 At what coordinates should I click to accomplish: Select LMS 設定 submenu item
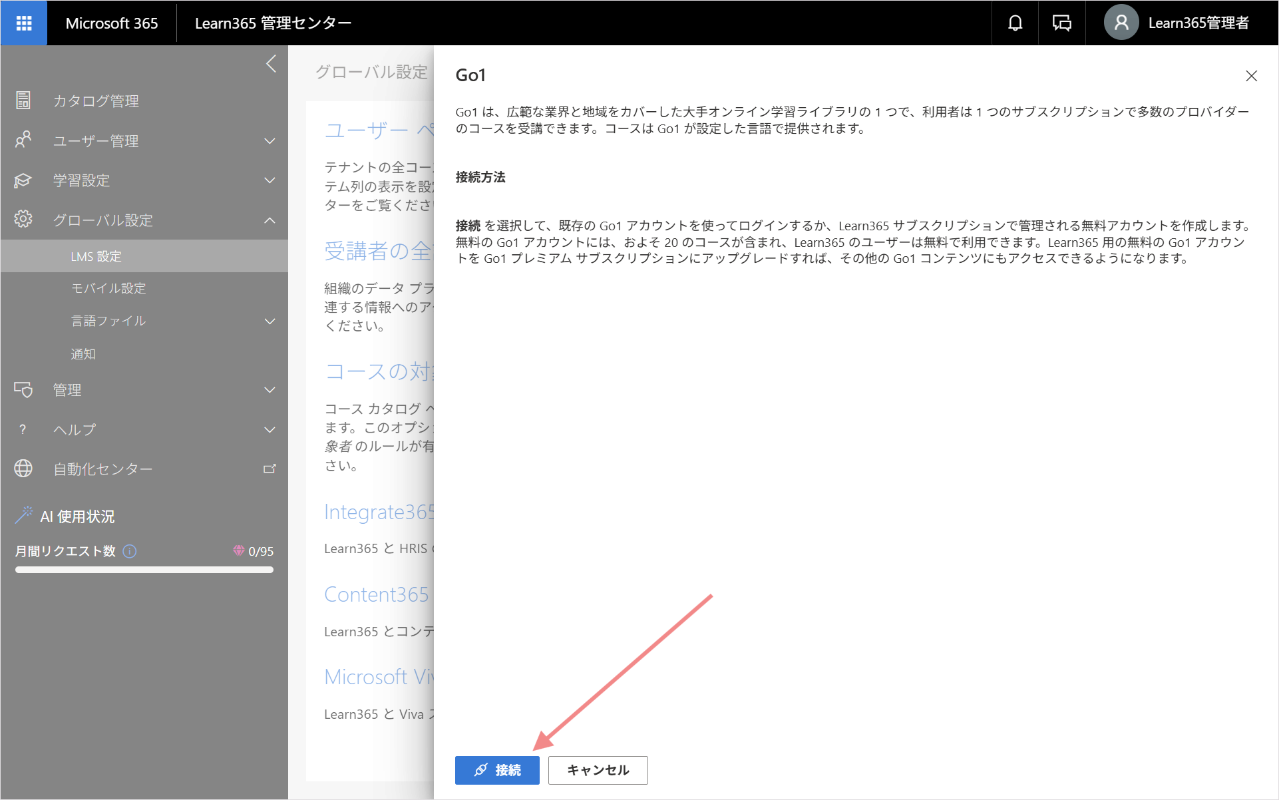click(144, 256)
